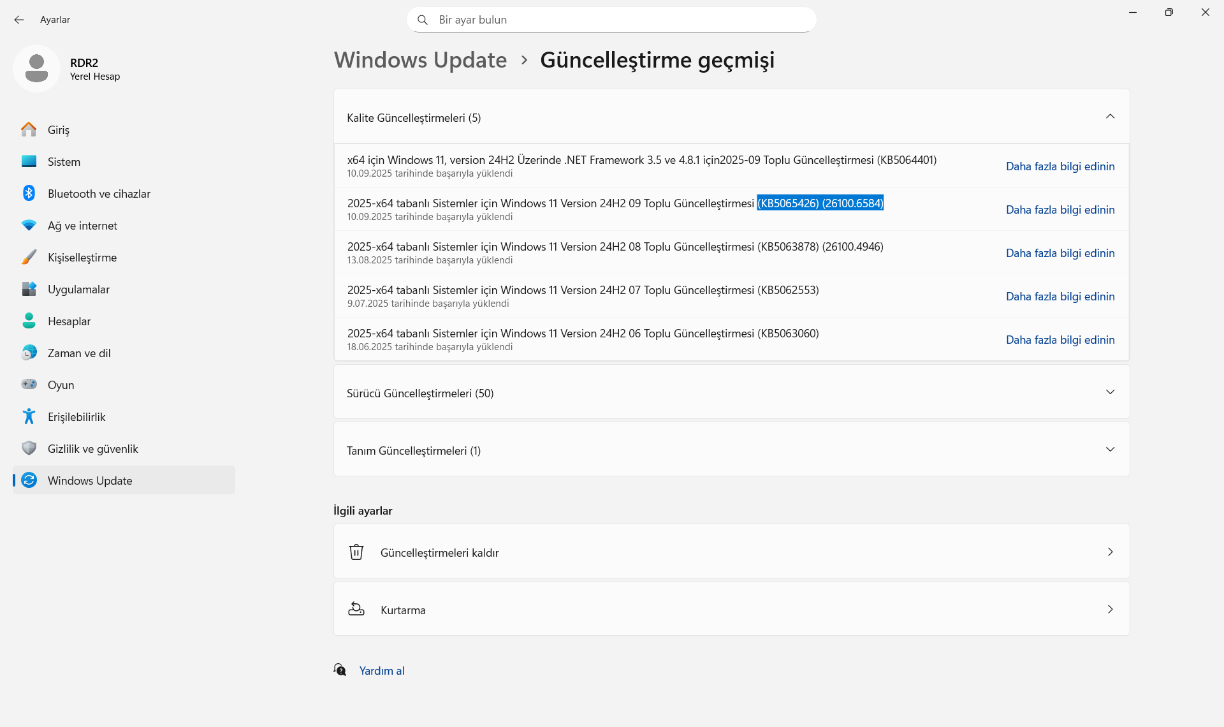
Task: Click the back arrow icon
Action: pos(19,20)
